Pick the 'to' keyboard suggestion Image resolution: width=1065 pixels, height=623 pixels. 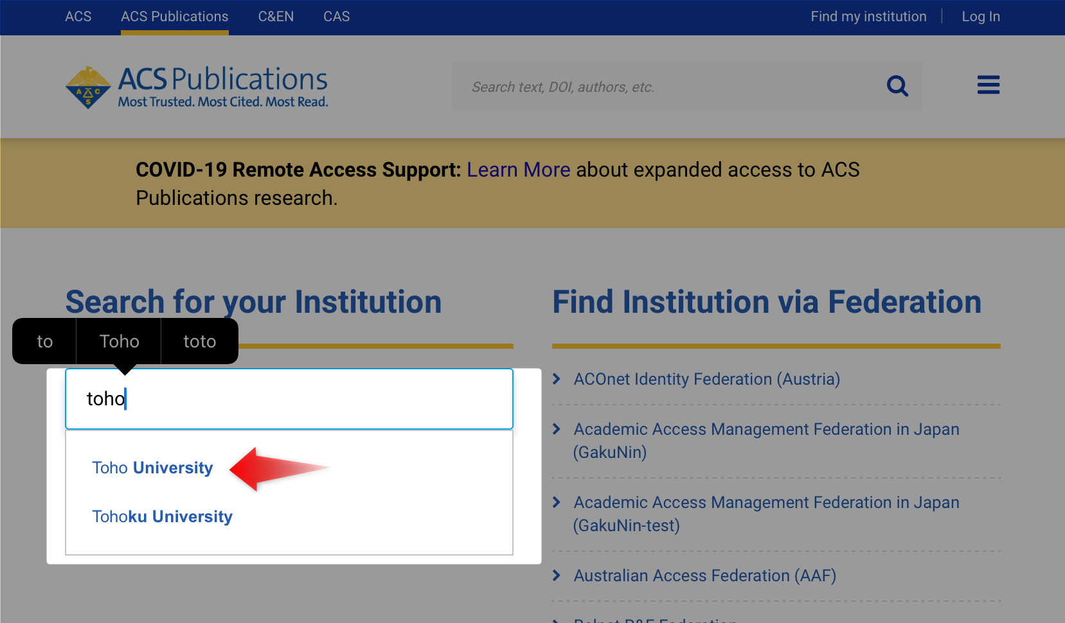[44, 341]
